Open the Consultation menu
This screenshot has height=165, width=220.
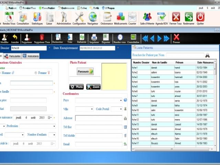coord(47,8)
